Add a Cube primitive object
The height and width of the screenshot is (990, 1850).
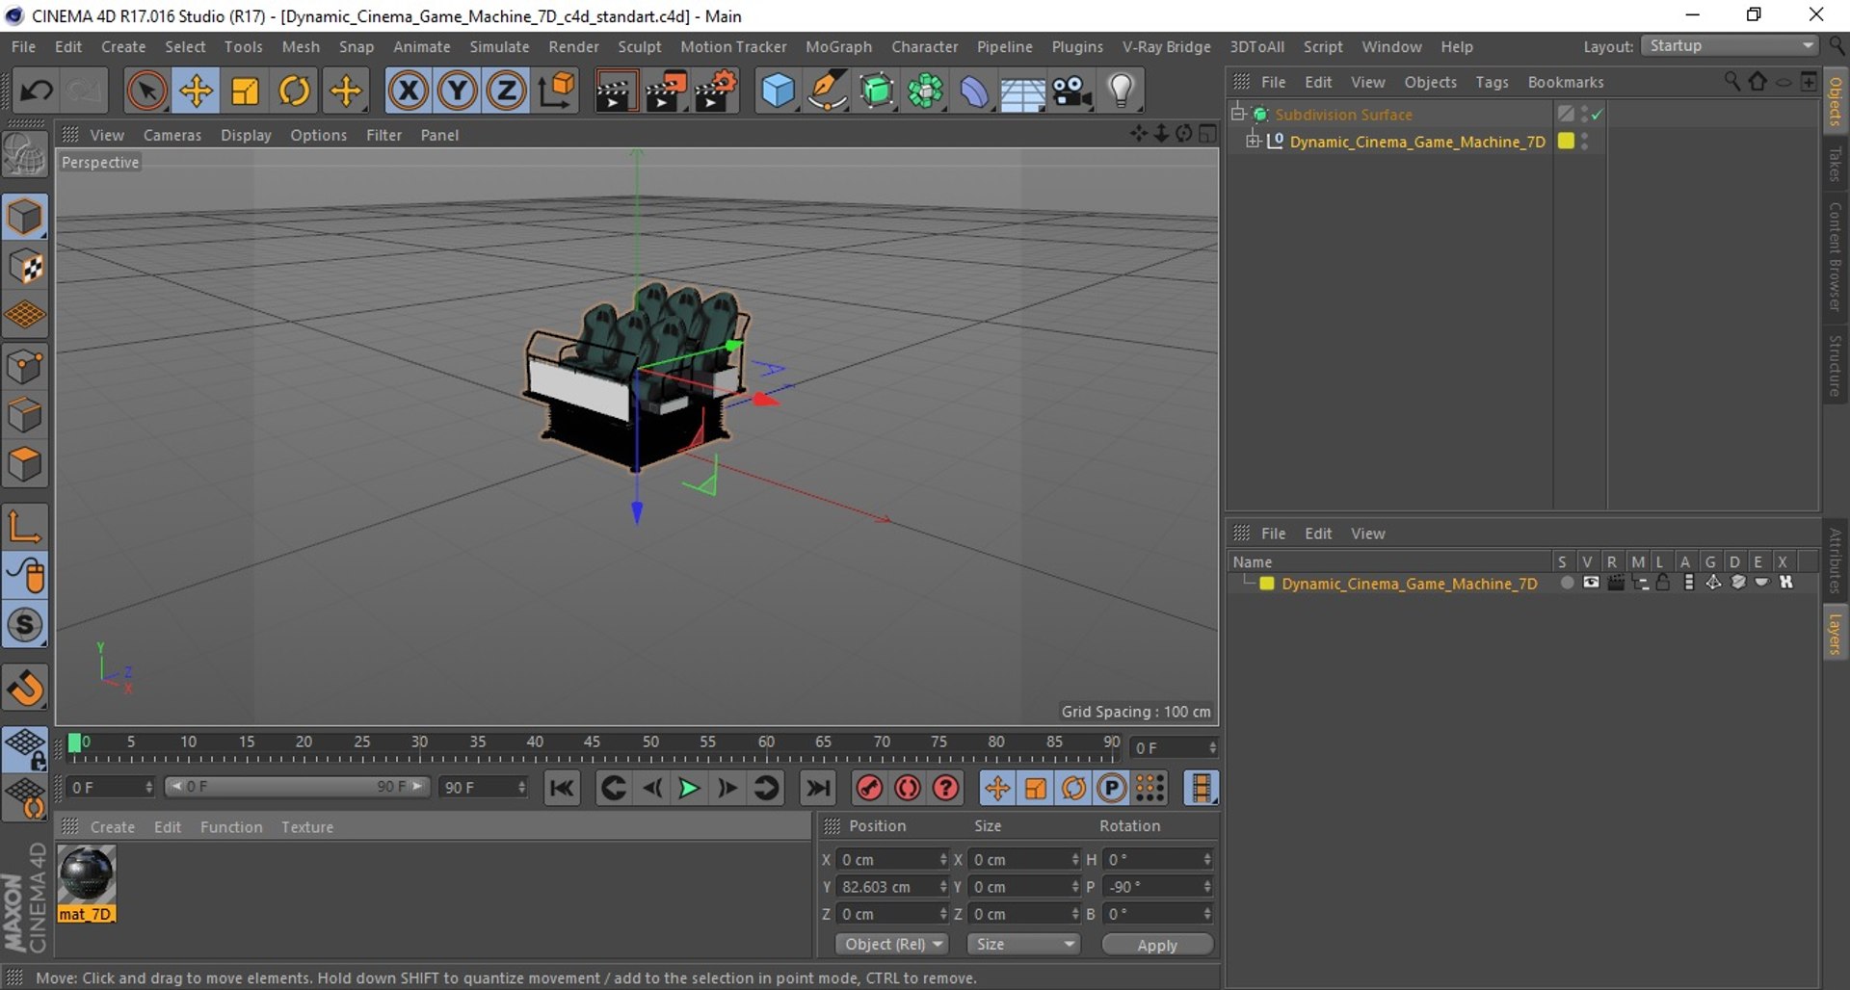click(x=778, y=91)
